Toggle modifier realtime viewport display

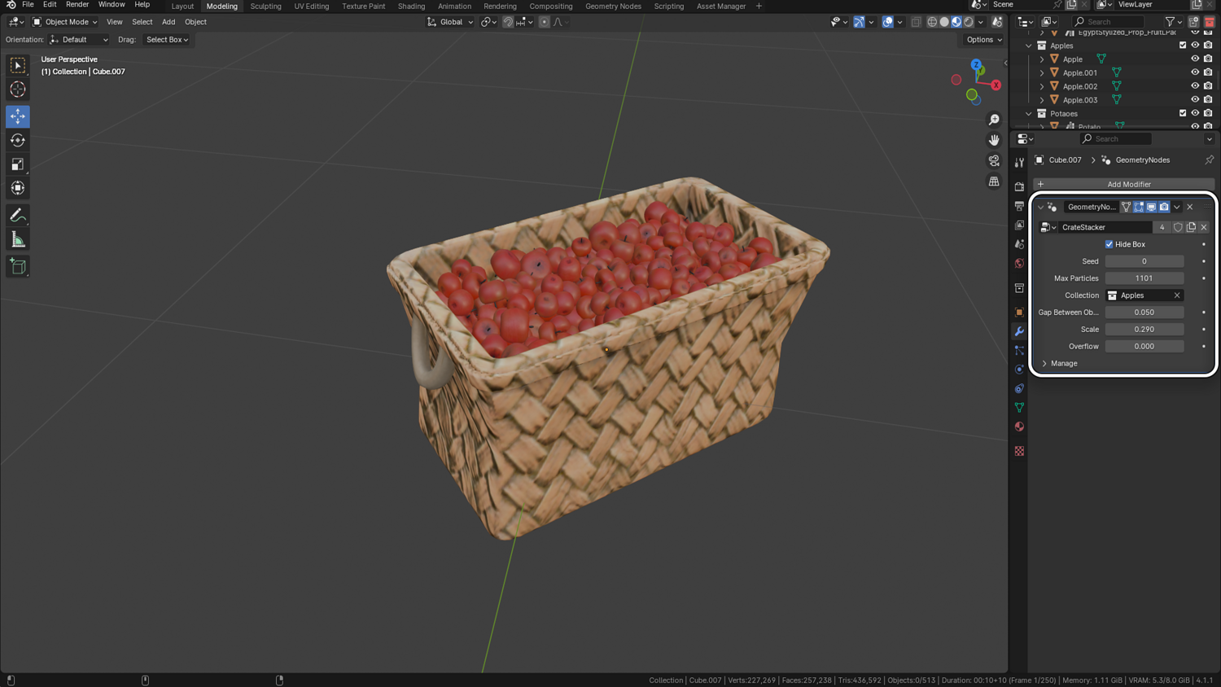click(1151, 207)
